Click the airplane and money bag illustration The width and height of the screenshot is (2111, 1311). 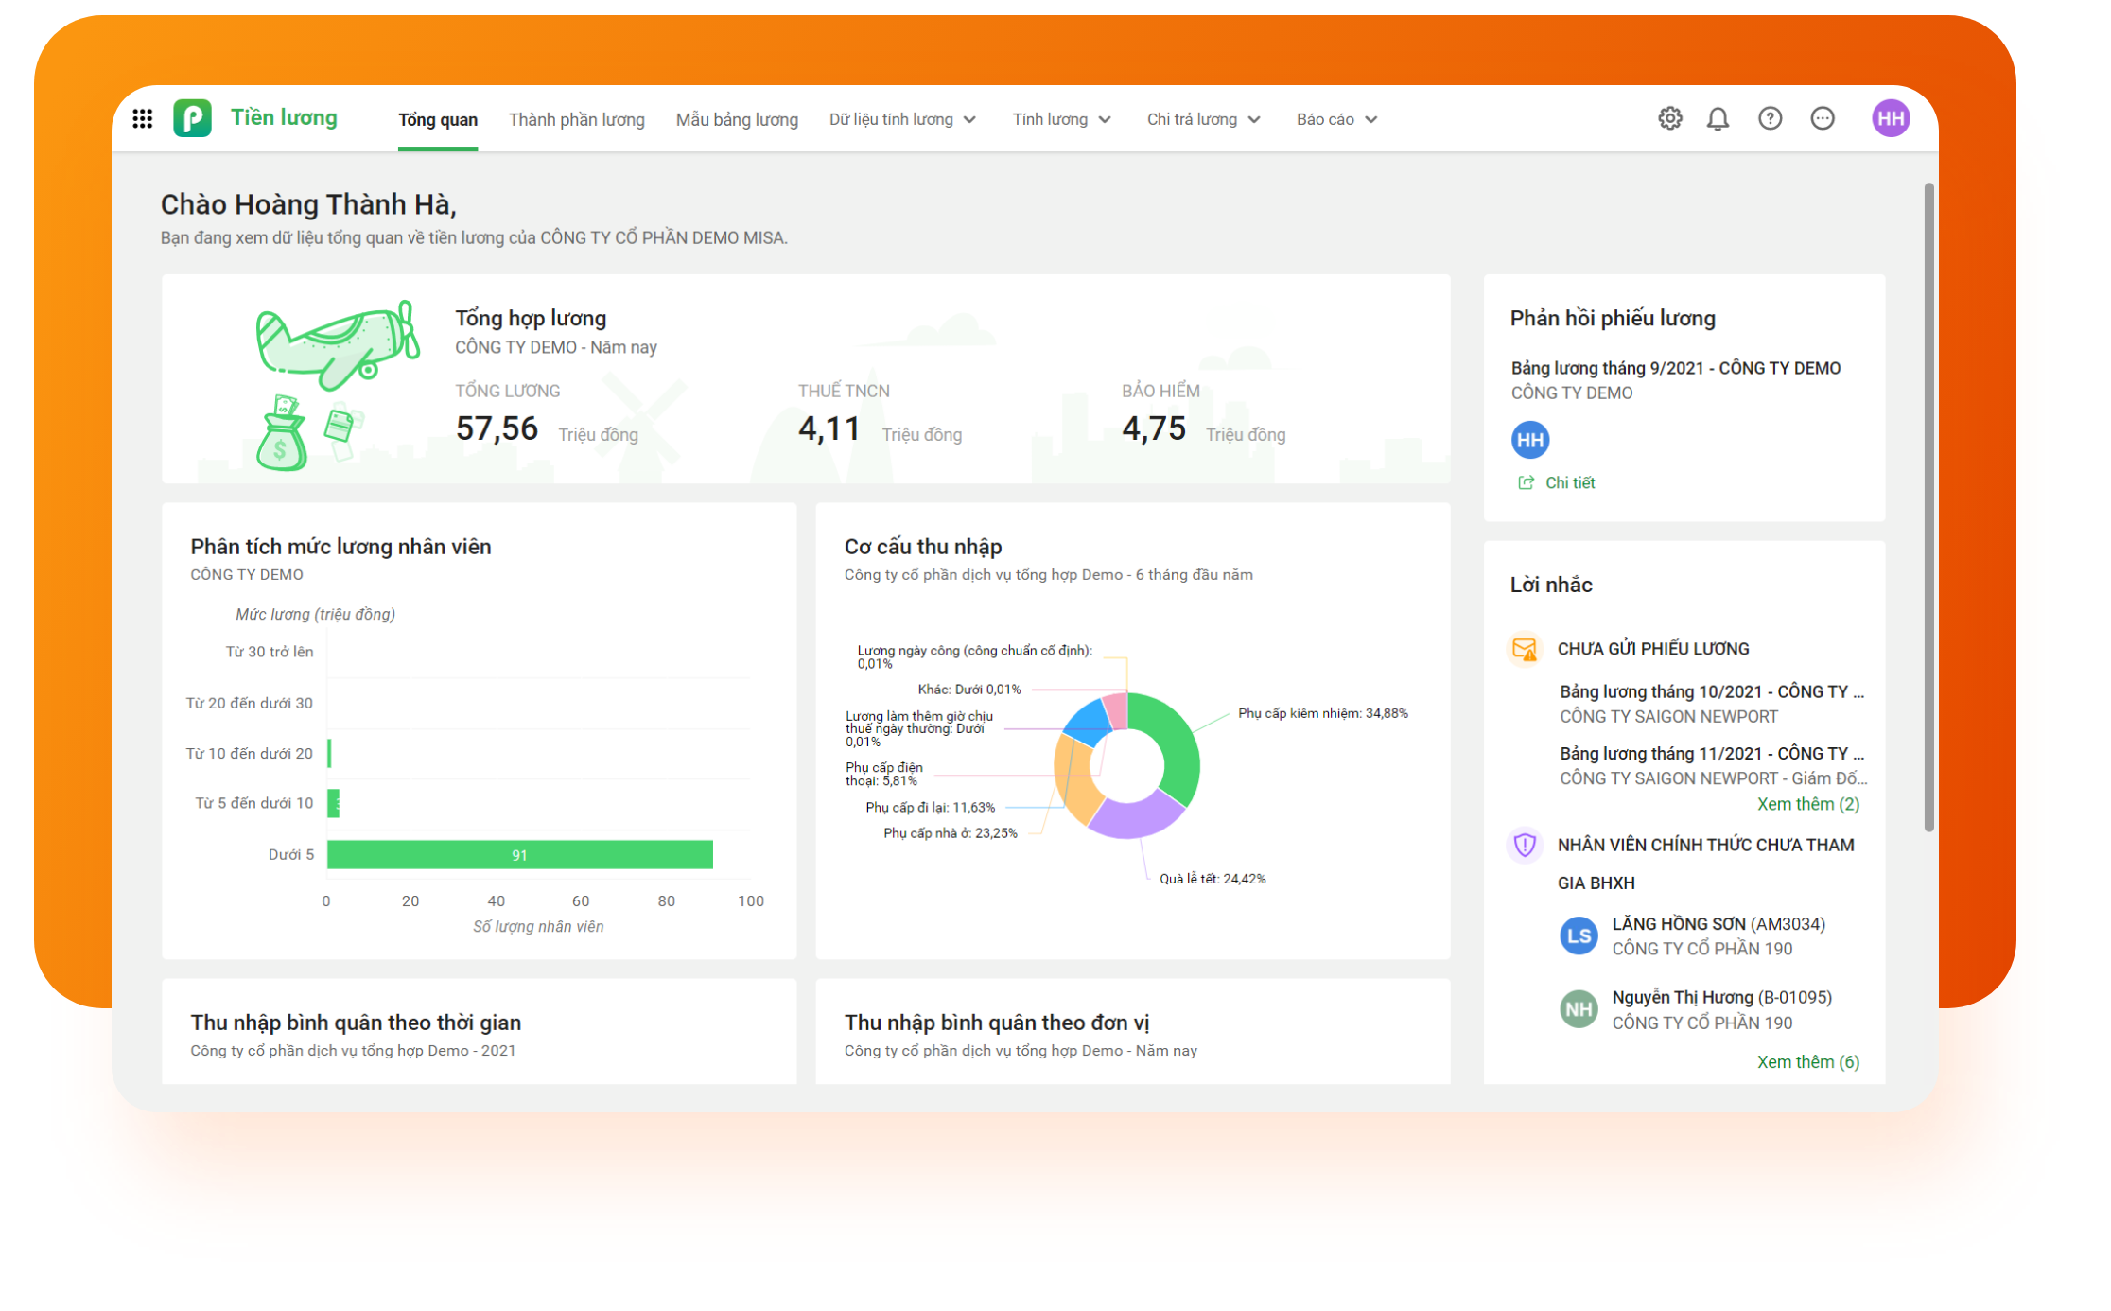click(x=336, y=385)
